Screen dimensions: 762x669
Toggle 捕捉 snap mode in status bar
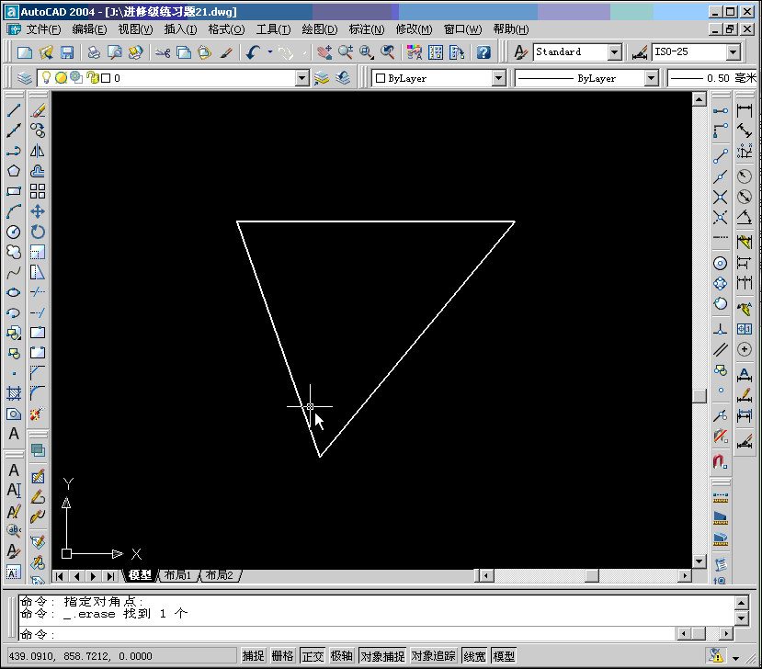pyautogui.click(x=253, y=656)
